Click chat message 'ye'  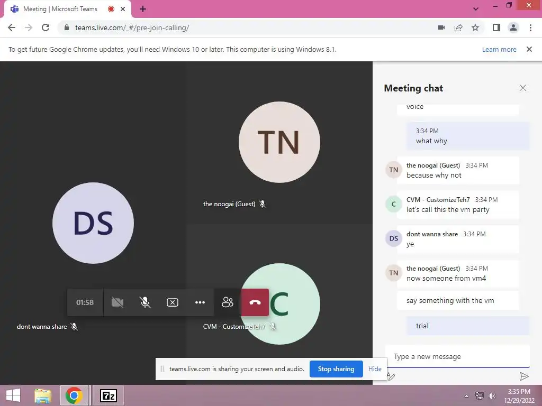(x=410, y=244)
